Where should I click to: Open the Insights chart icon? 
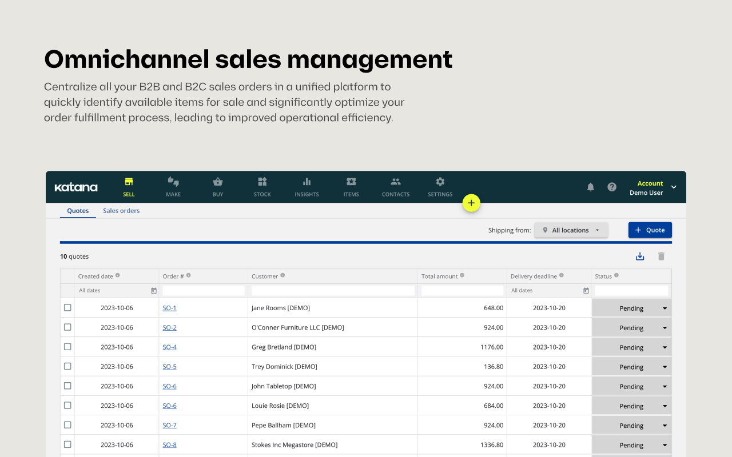coord(307,182)
